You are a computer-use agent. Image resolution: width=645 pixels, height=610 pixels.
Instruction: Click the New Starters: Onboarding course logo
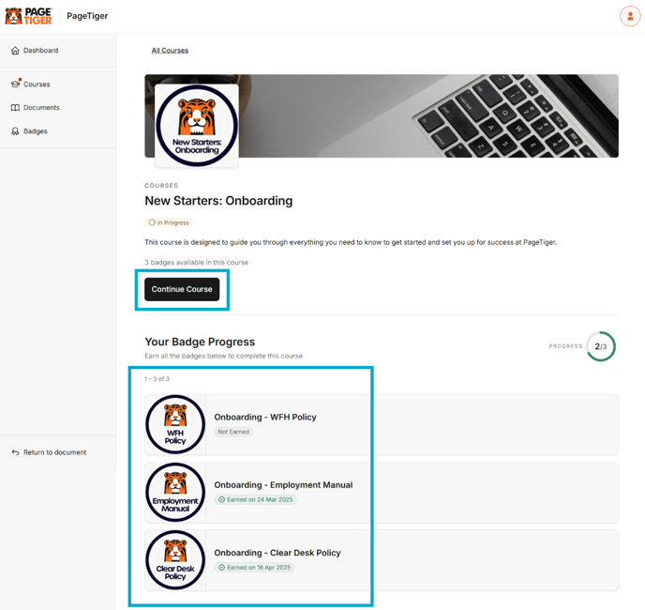[197, 126]
